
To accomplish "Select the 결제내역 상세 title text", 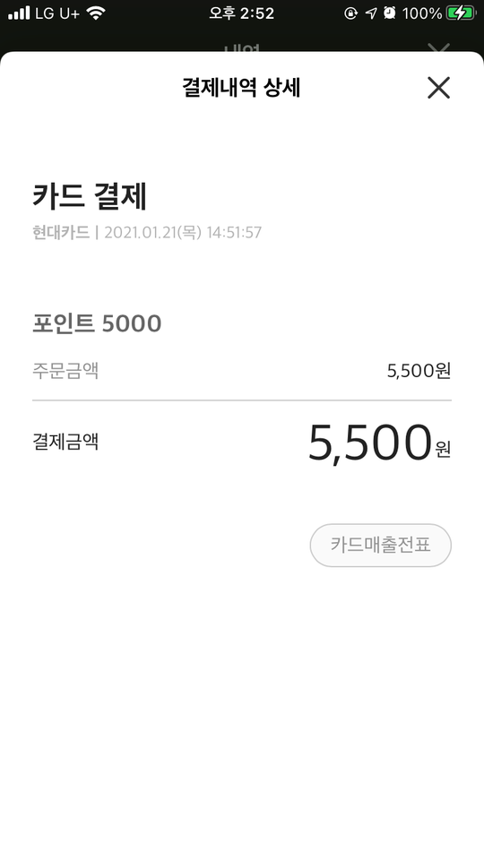I will tap(241, 88).
